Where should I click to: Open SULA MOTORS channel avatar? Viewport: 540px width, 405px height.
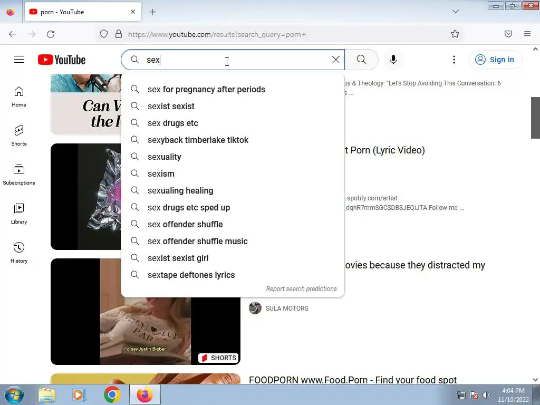[x=255, y=308]
